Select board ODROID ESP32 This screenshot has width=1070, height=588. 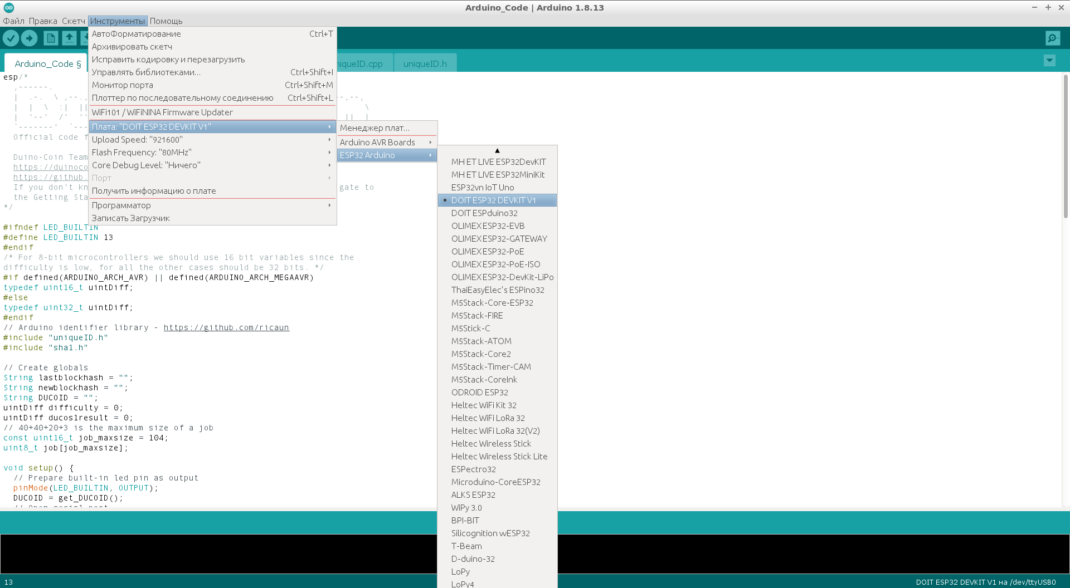[x=497, y=392]
